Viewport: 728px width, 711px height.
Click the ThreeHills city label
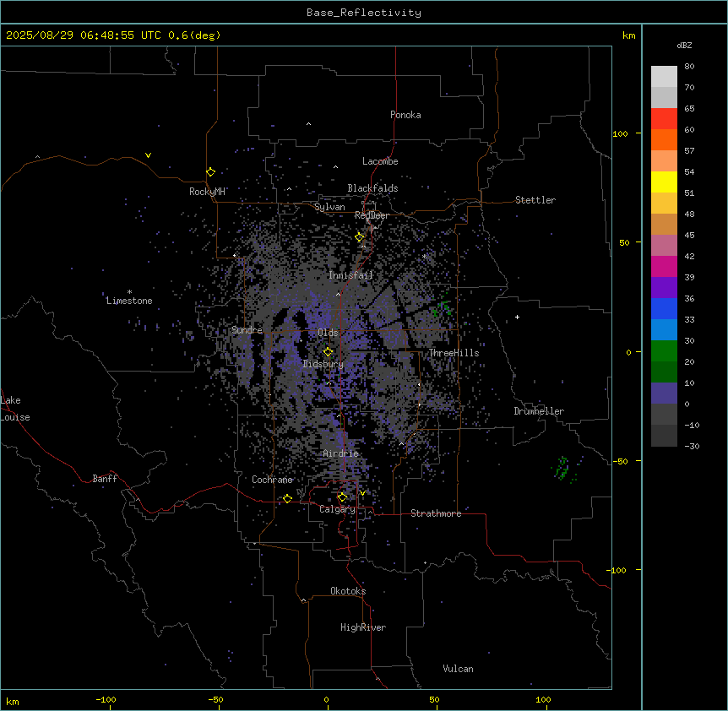tap(454, 353)
